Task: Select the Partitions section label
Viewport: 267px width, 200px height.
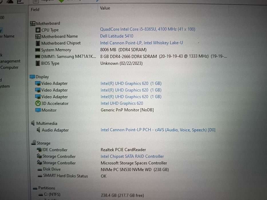Action: pyautogui.click(x=47, y=188)
